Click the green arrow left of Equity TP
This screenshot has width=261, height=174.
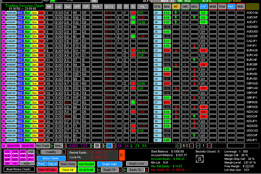point(99,170)
